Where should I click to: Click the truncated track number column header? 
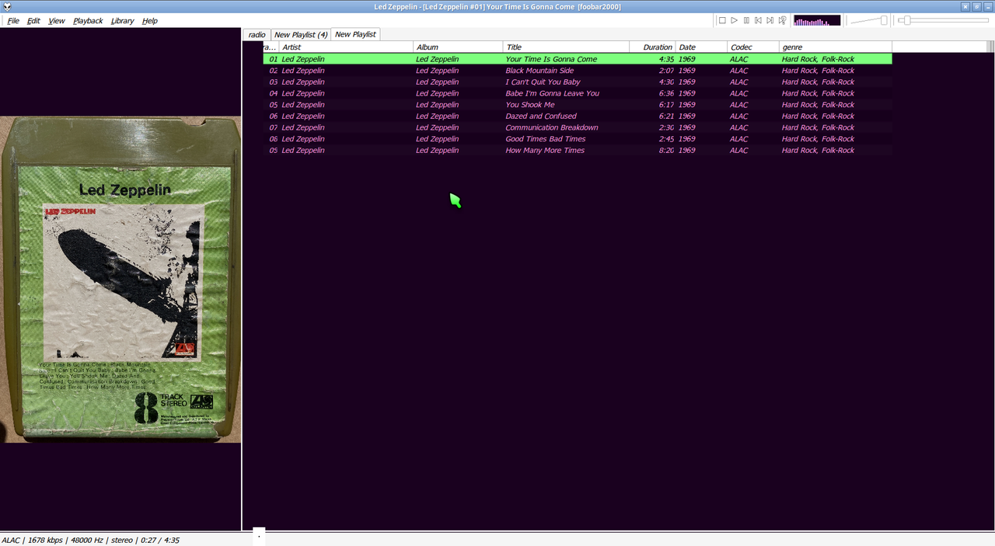click(x=271, y=47)
